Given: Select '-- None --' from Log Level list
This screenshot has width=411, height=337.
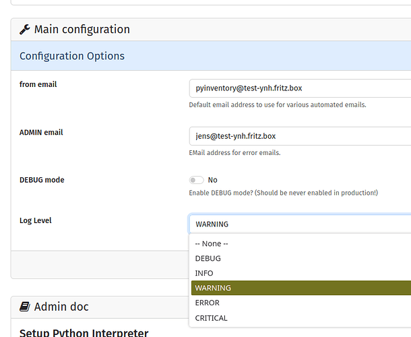Looking at the screenshot, I should (x=301, y=243).
